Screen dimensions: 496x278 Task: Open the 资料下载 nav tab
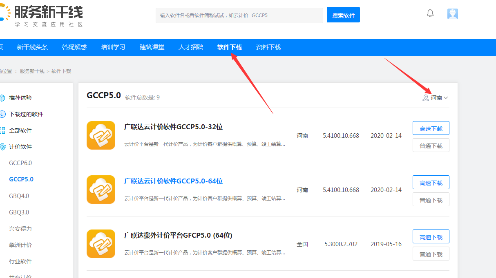[x=268, y=47]
